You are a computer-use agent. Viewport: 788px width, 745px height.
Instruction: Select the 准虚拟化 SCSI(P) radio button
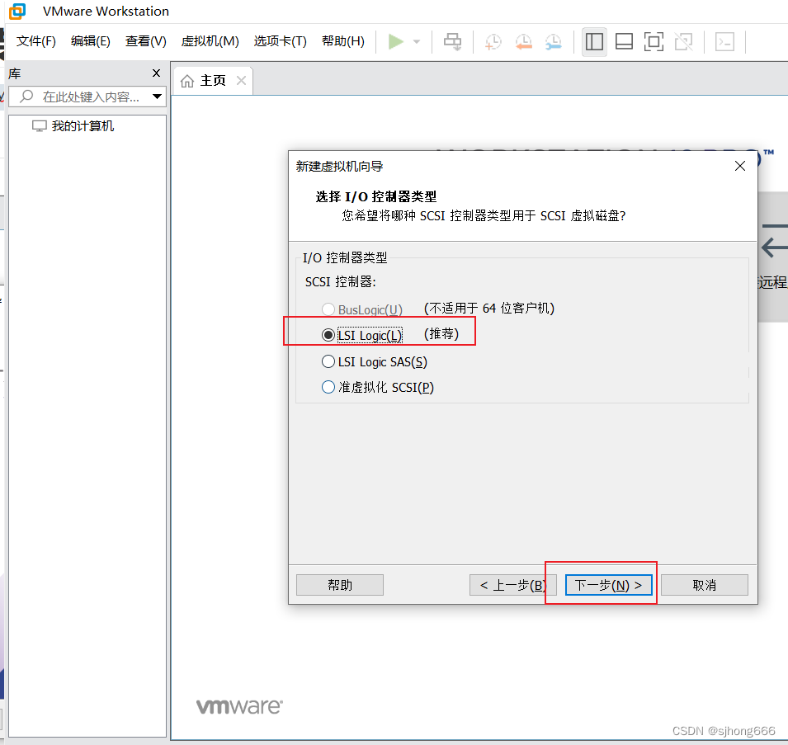click(328, 387)
